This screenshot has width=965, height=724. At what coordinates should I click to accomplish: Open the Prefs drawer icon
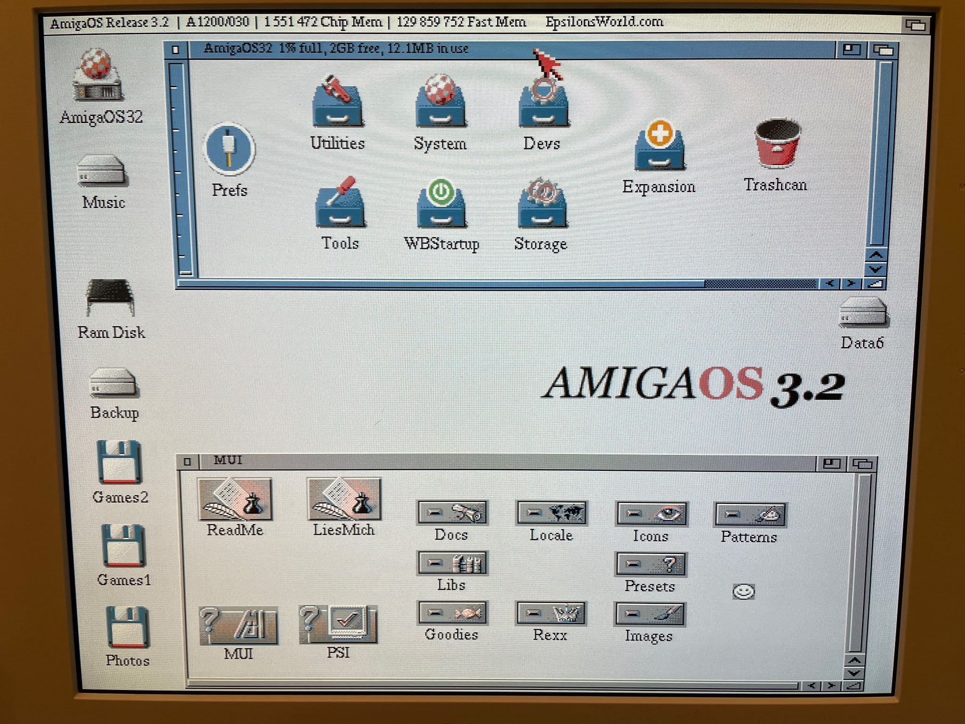click(x=229, y=149)
